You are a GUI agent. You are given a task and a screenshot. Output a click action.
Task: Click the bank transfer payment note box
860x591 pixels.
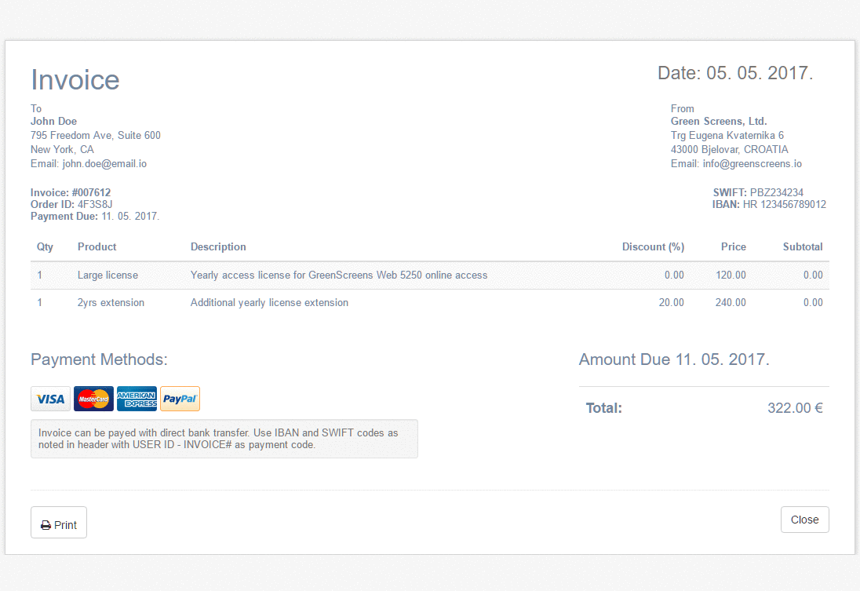224,439
